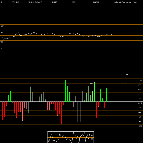Screen dimensions: 143x143
Task: Click the 6.71 value in the MR chart
Action: 124,84
